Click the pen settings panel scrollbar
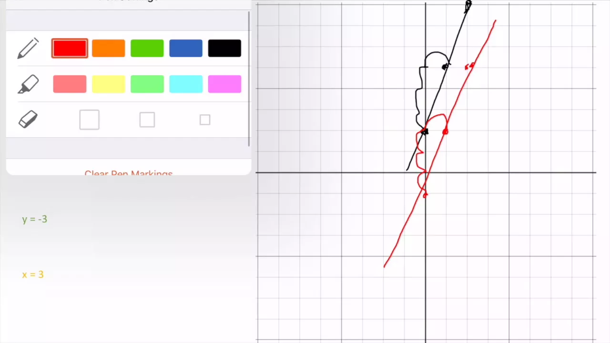610x343 pixels. pyautogui.click(x=249, y=79)
